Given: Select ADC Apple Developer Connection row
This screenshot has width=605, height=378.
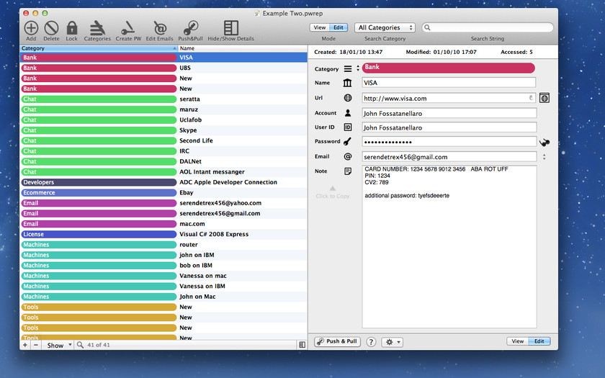Looking at the screenshot, I should click(163, 182).
